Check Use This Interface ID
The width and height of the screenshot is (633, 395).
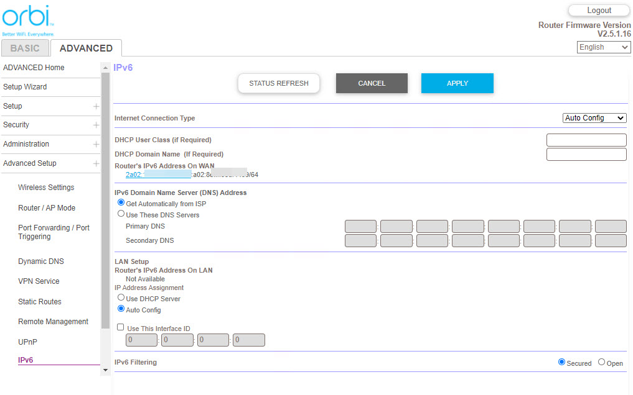[x=120, y=327]
